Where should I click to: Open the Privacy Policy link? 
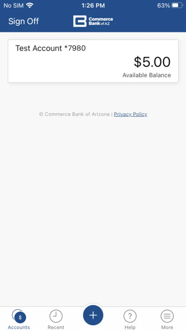pos(131,114)
